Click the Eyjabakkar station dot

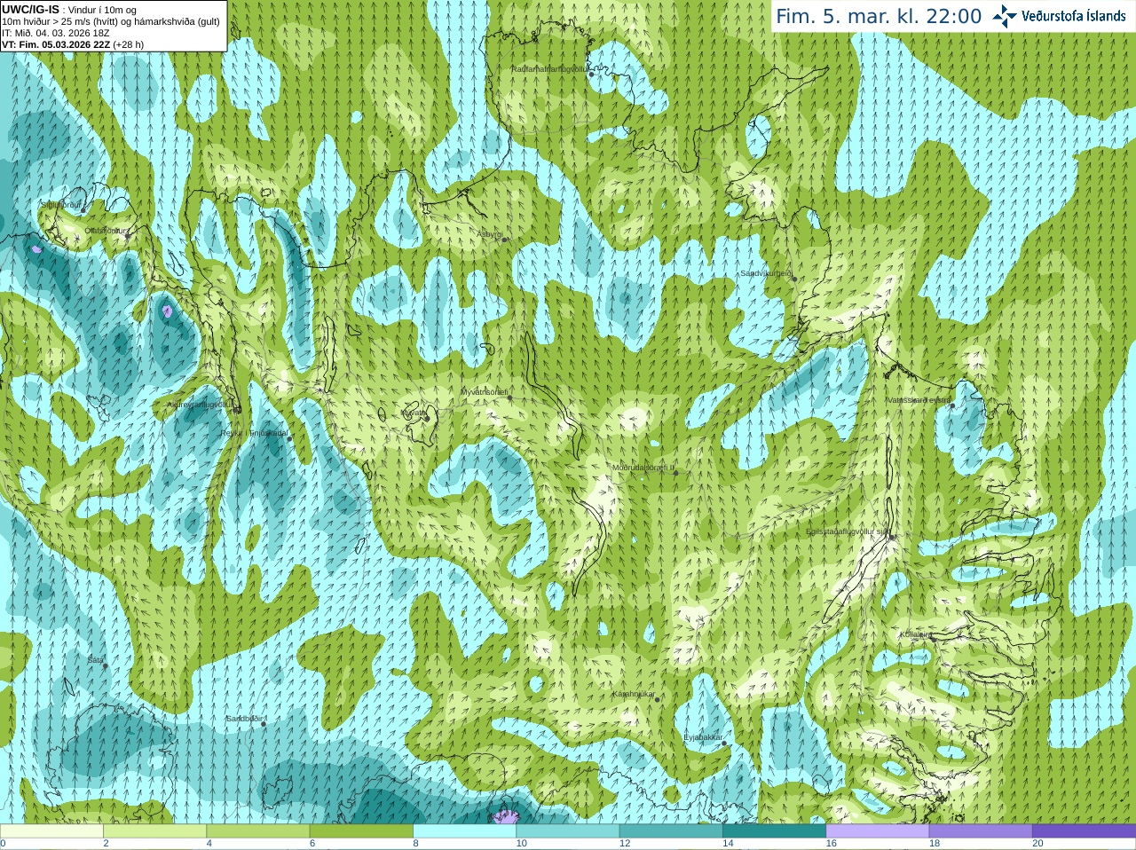tap(724, 743)
